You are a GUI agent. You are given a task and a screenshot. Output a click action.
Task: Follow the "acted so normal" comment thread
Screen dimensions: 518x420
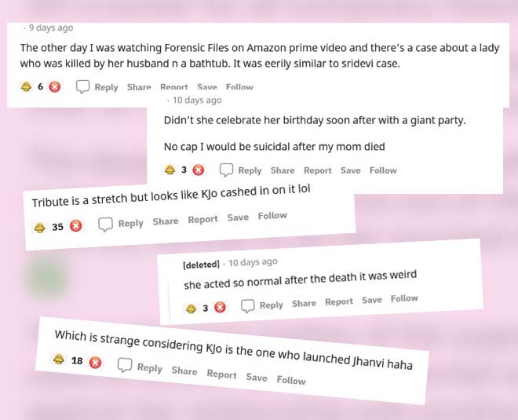click(x=404, y=298)
